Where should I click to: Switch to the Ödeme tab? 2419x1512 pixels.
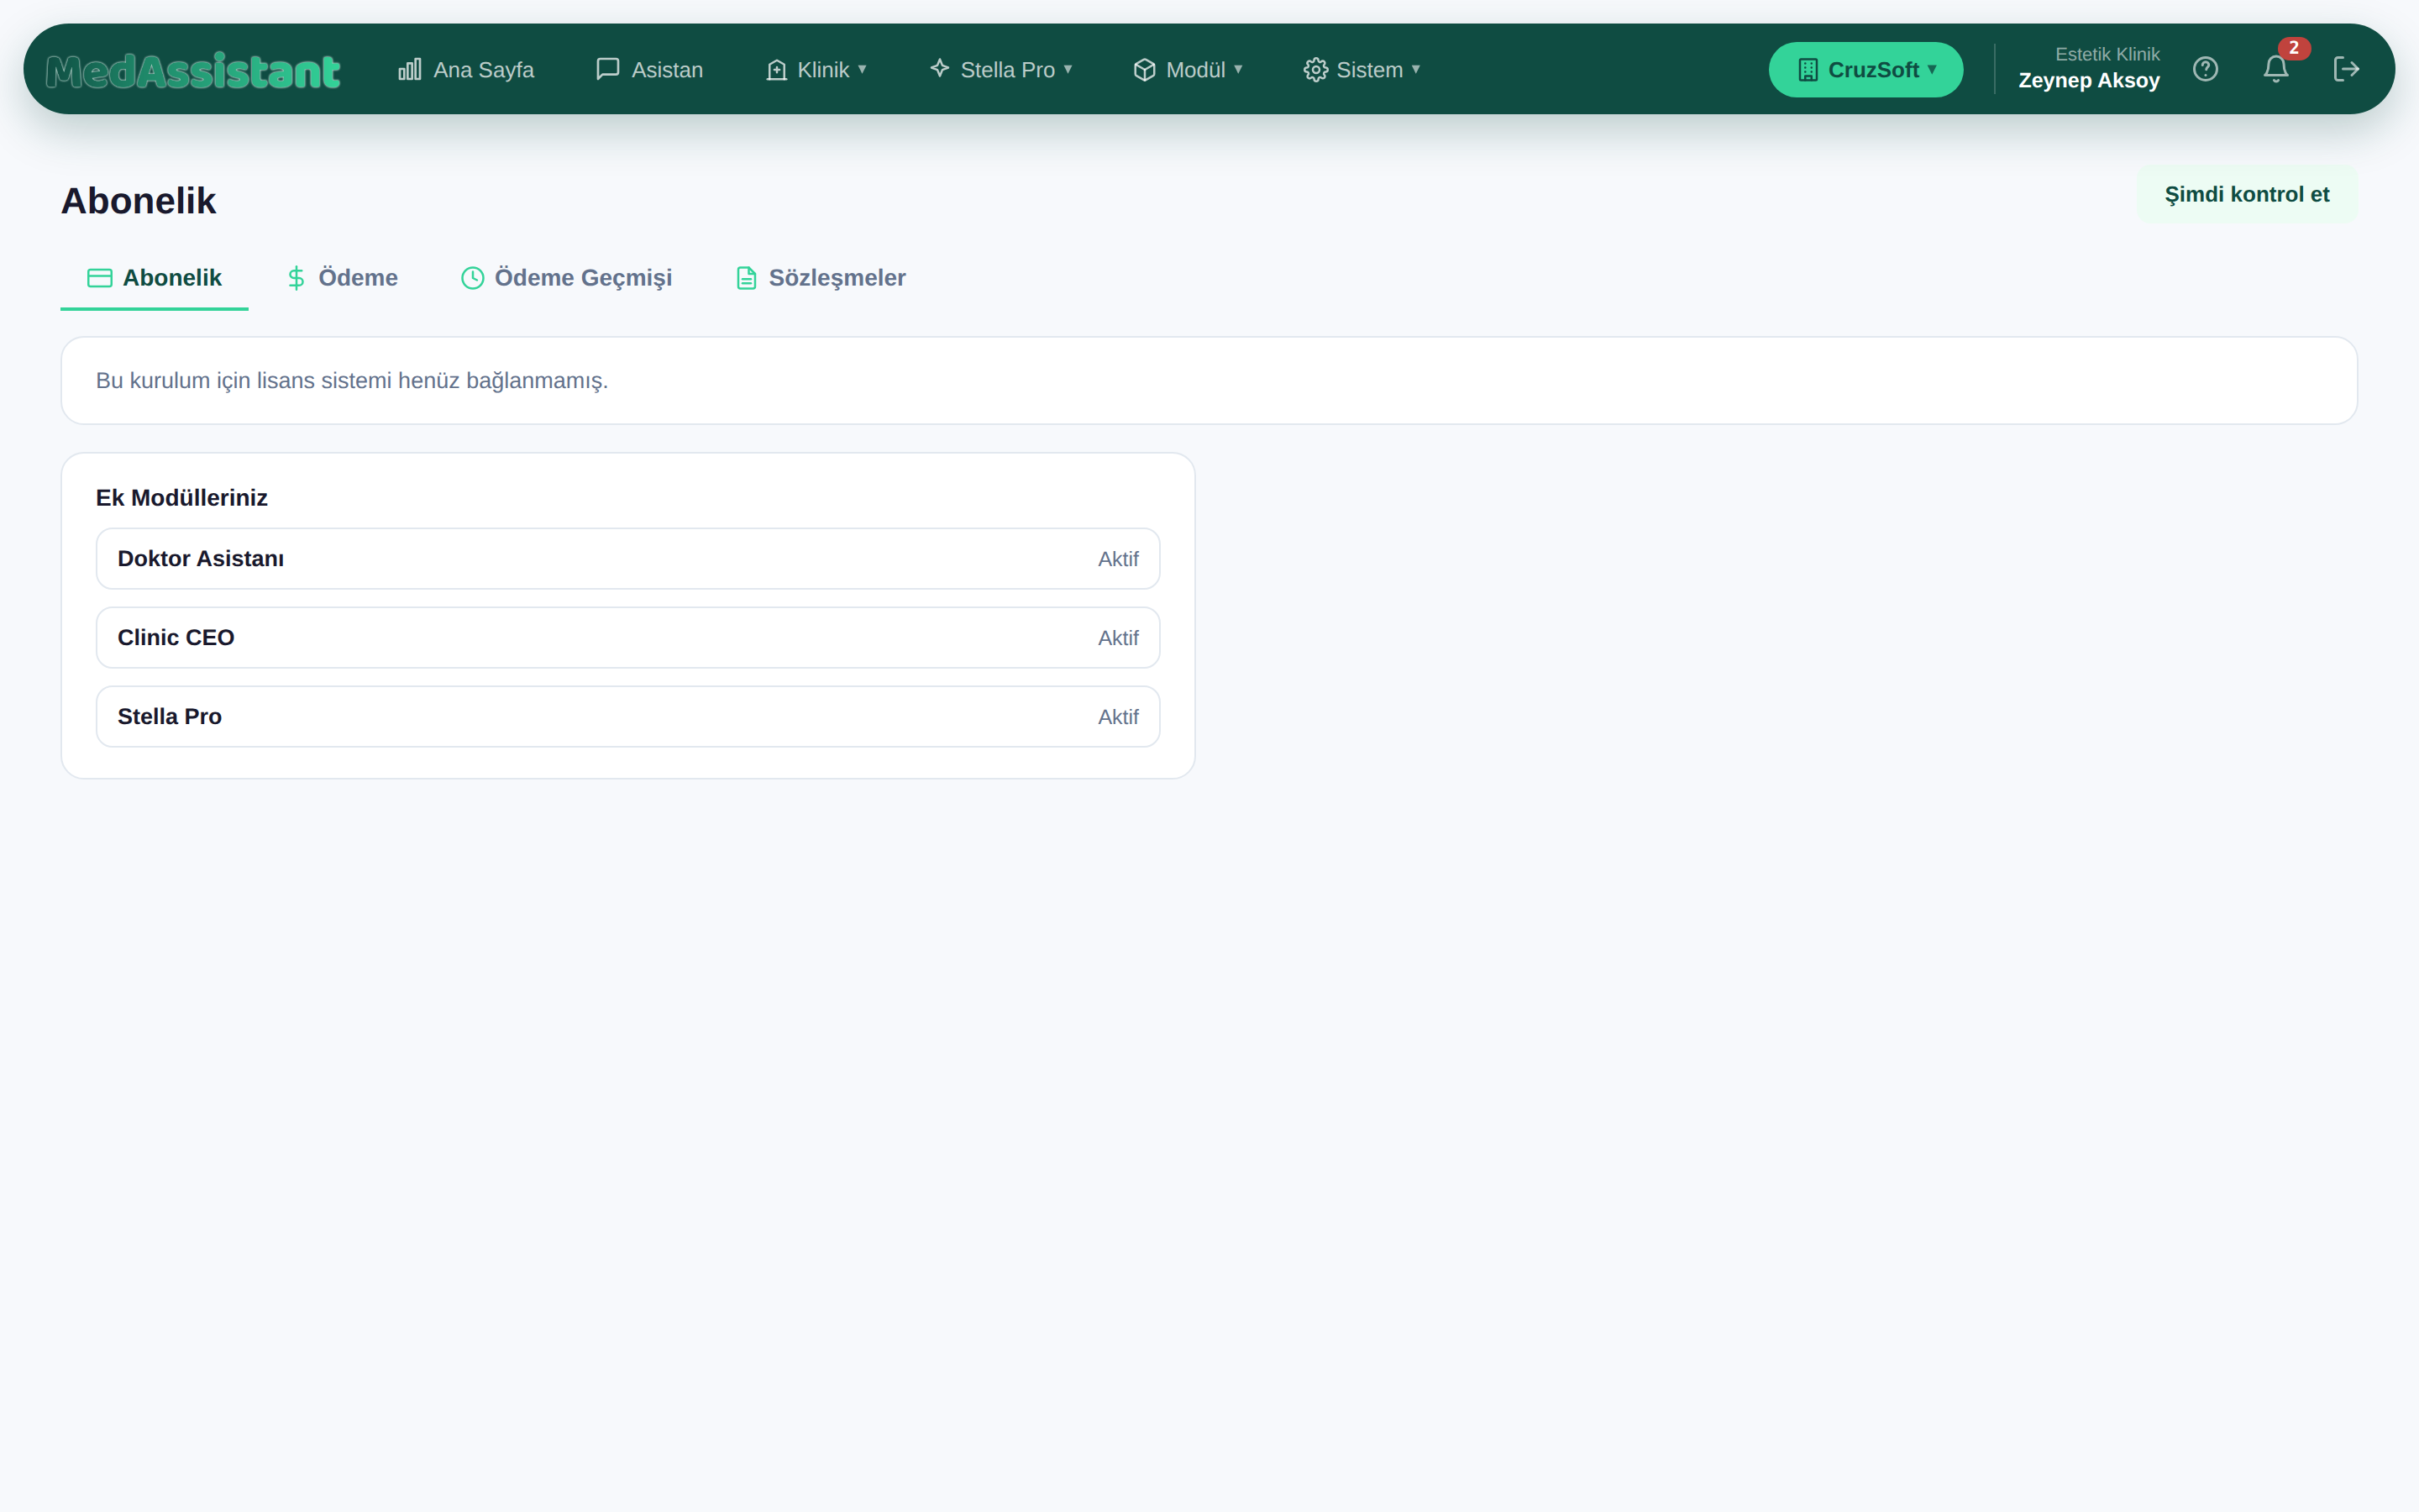pyautogui.click(x=343, y=278)
